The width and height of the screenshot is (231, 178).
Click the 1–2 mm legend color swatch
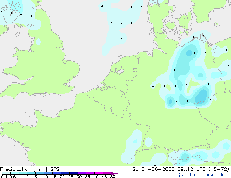pos(23,173)
